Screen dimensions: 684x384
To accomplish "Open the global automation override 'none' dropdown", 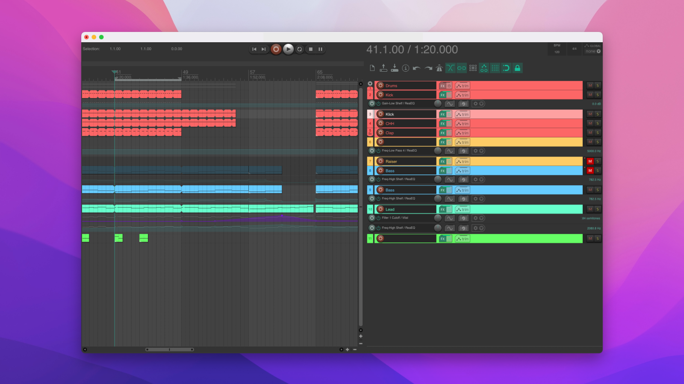I will click(593, 51).
